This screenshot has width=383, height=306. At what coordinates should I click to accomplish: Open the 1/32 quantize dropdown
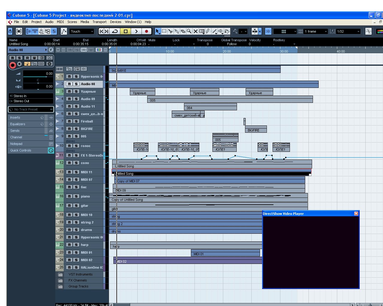tap(348, 31)
